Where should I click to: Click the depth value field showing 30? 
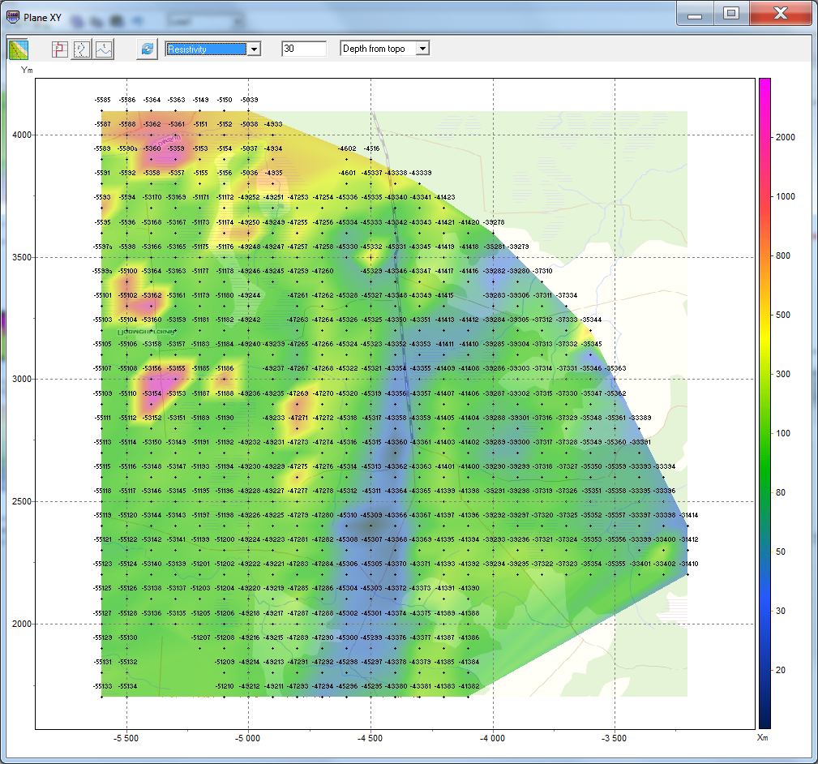(x=303, y=49)
